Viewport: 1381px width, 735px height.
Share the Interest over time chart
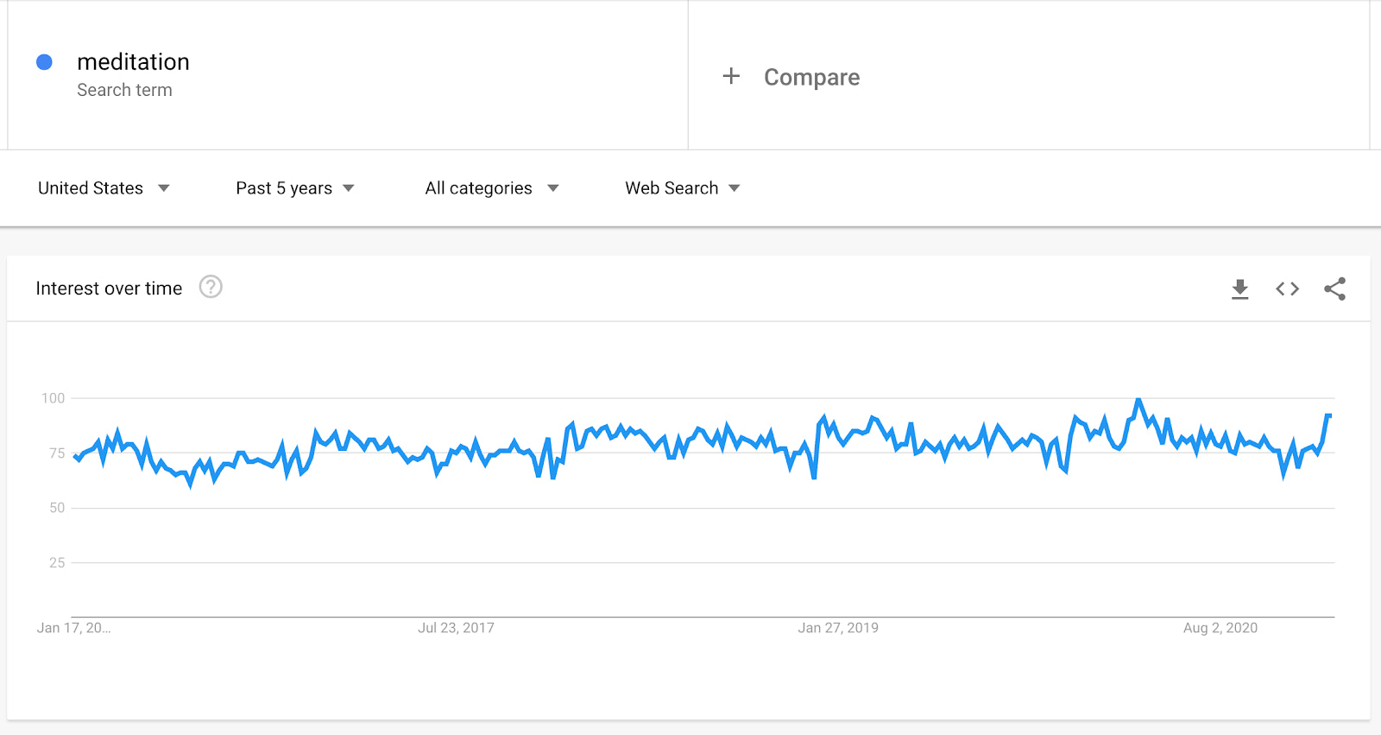pos(1334,289)
